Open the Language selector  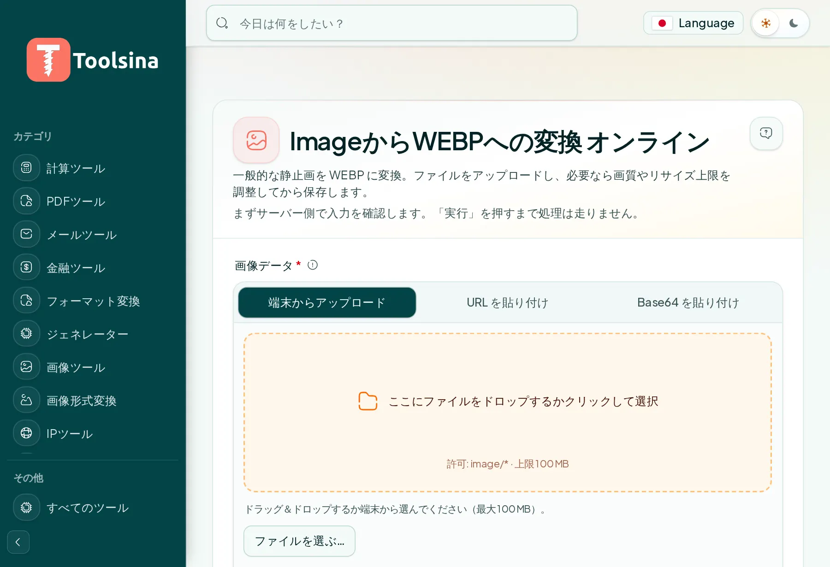[693, 23]
